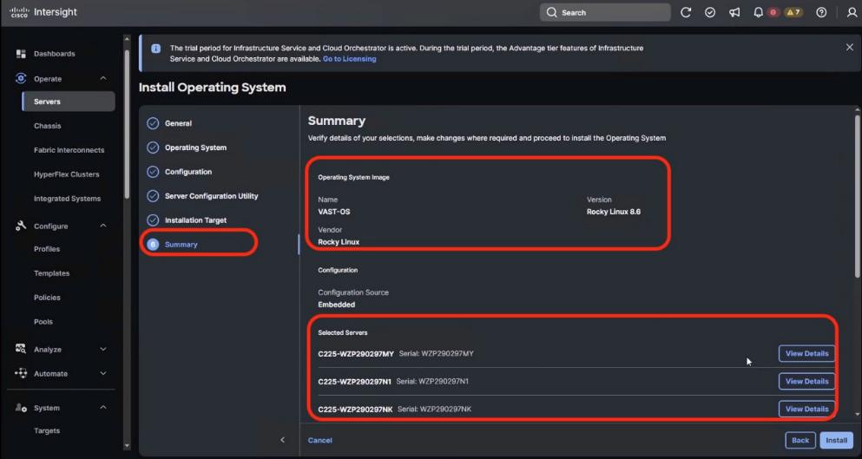Click the Operating System step checkmark icon
Image resolution: width=862 pixels, height=459 pixels.
[153, 148]
